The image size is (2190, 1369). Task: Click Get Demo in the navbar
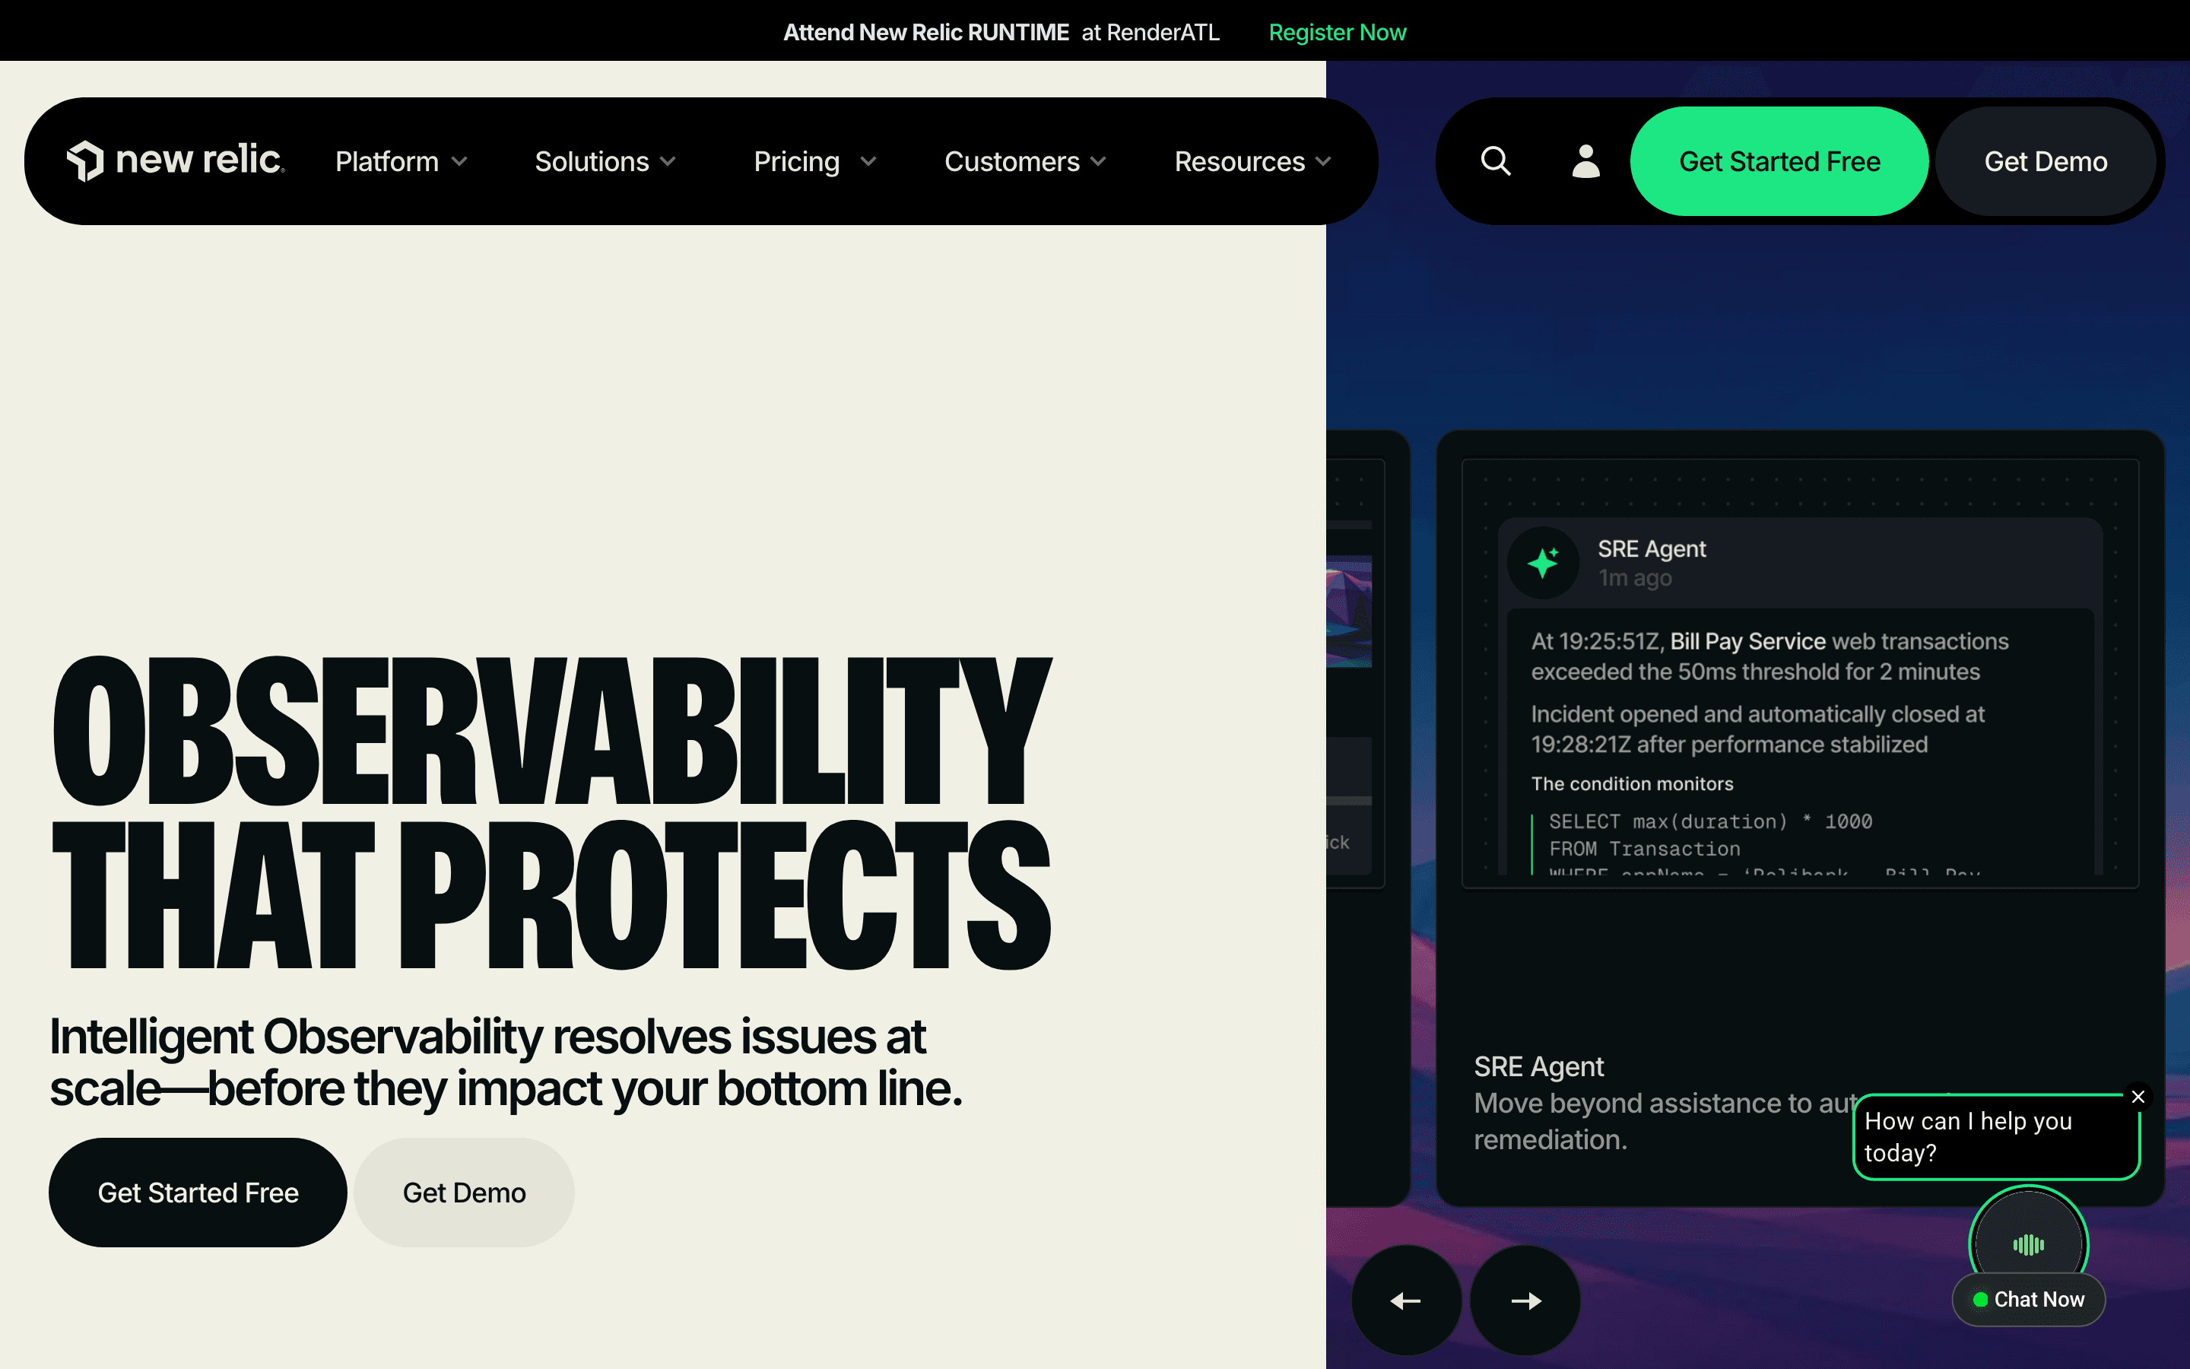tap(2046, 161)
